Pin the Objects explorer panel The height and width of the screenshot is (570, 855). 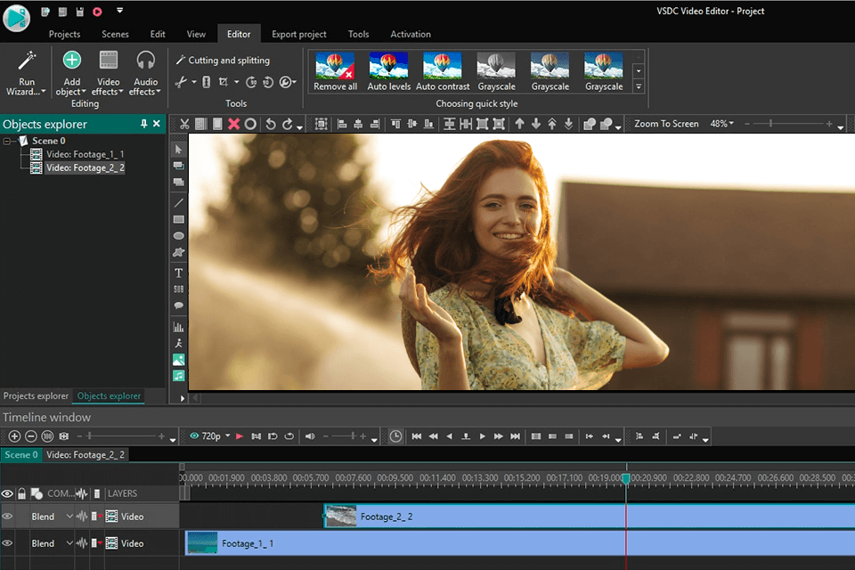tap(143, 124)
